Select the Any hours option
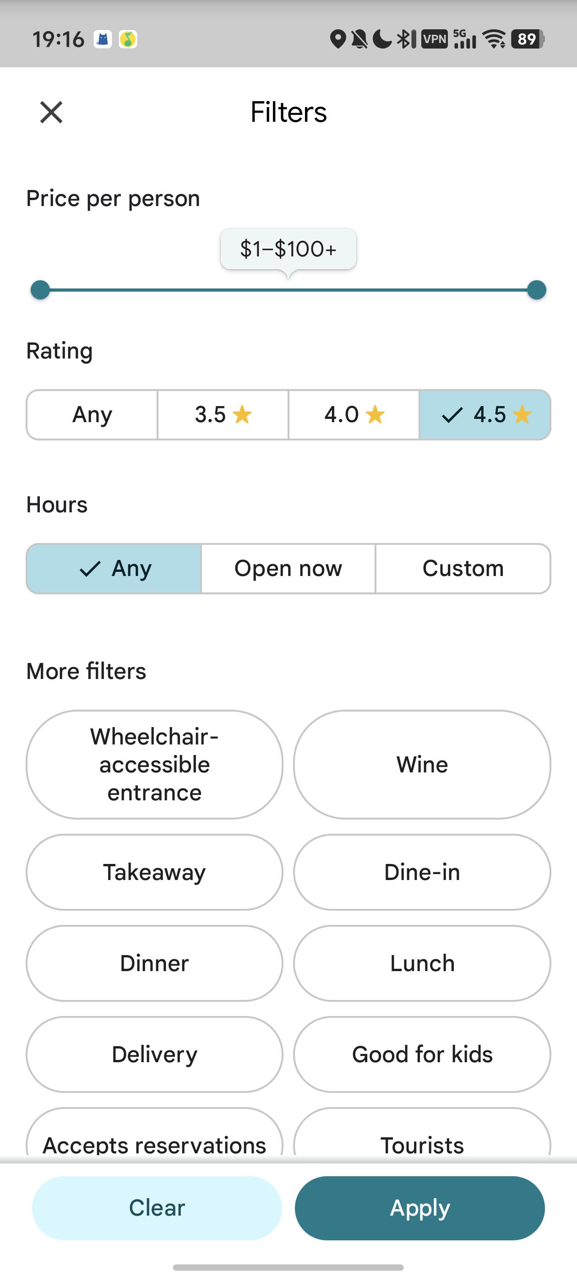This screenshot has width=577, height=1282. click(x=114, y=568)
